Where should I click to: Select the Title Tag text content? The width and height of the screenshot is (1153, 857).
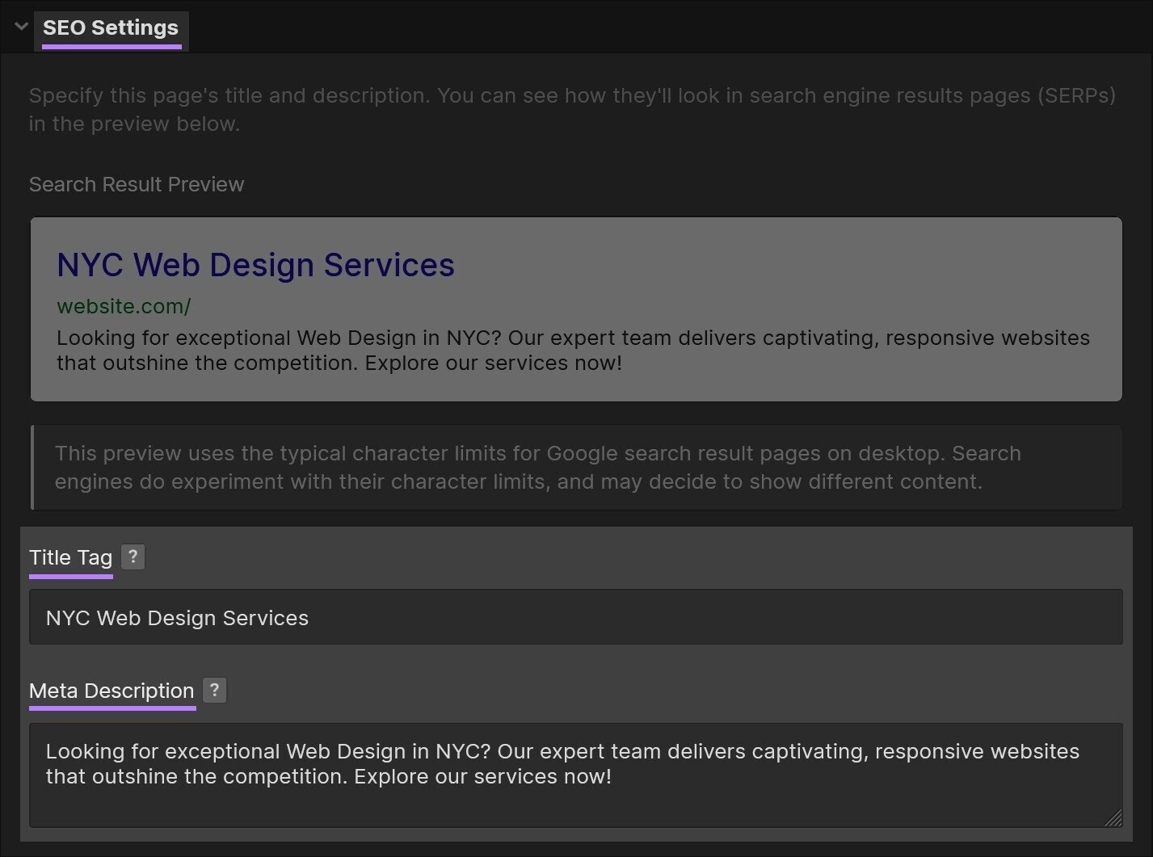(x=178, y=617)
